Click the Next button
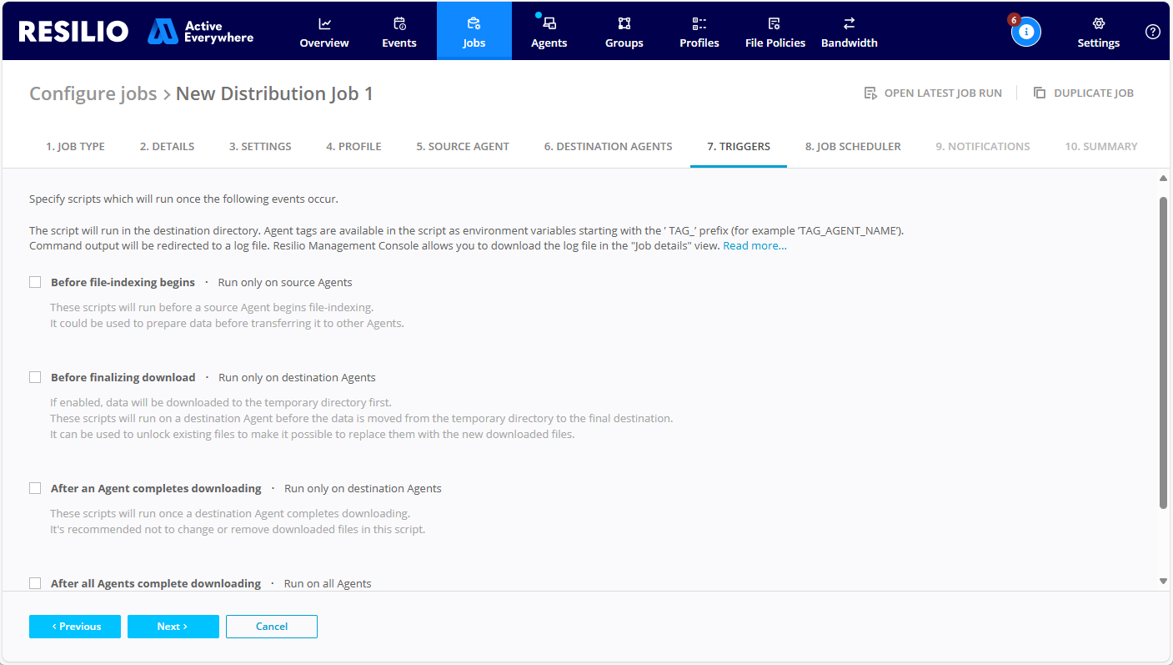 click(173, 627)
